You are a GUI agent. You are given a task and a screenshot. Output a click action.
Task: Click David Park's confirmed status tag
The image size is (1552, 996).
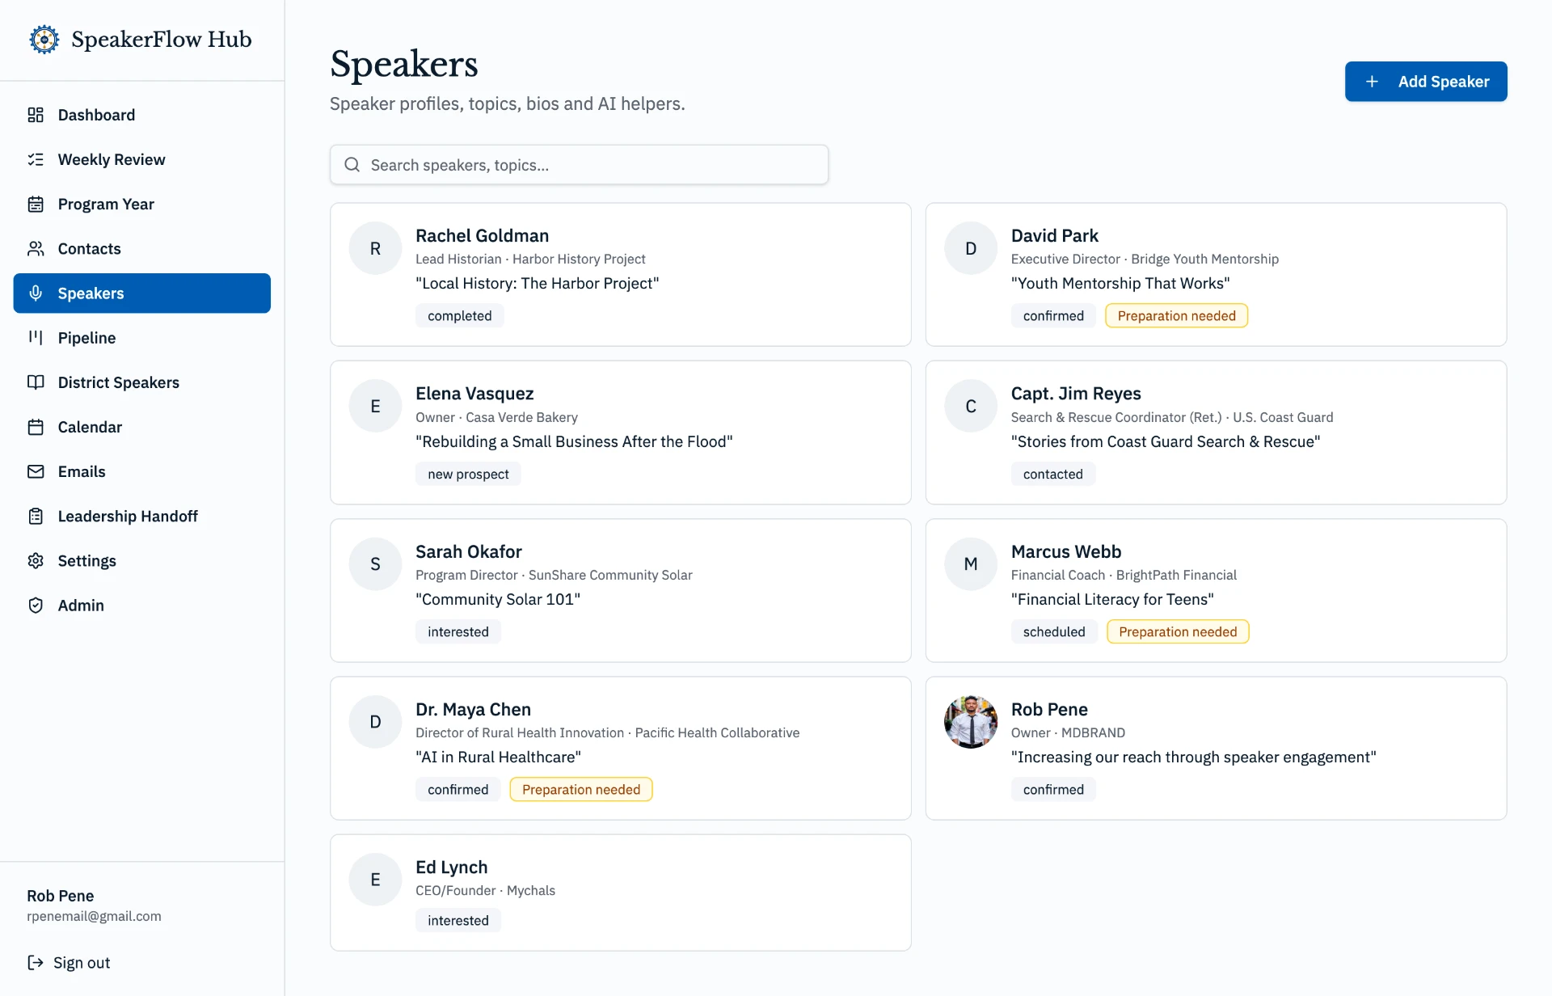coord(1053,315)
